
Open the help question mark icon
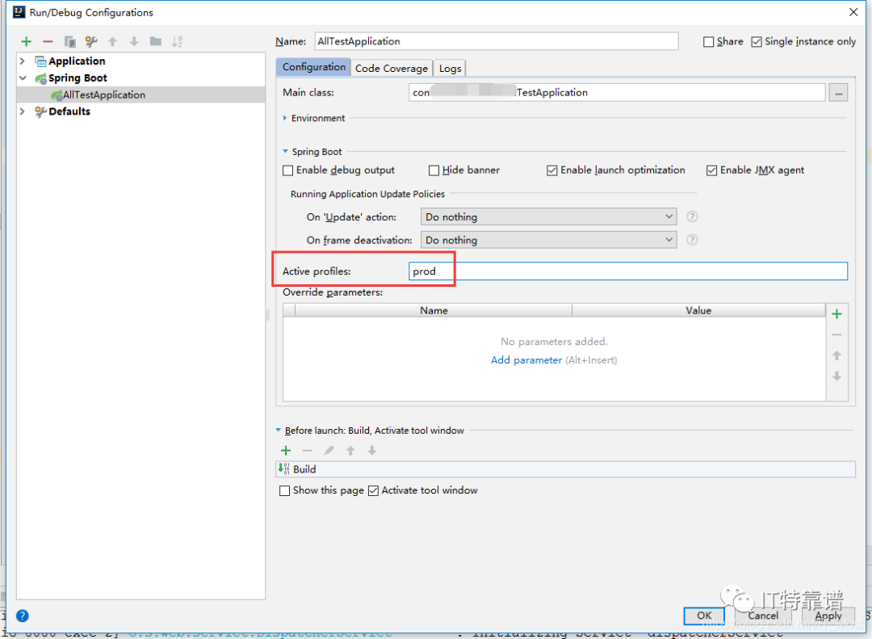(23, 616)
